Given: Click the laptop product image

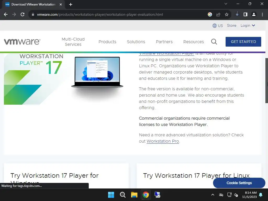Looking at the screenshot, I should coord(97,72).
